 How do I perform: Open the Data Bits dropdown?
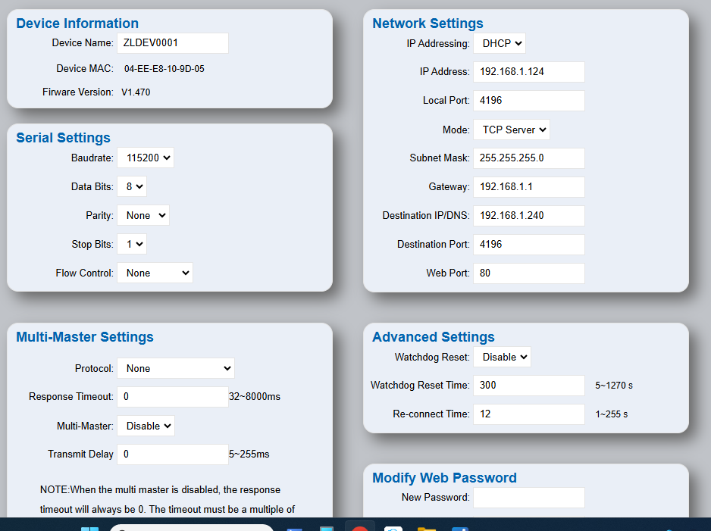pos(131,186)
